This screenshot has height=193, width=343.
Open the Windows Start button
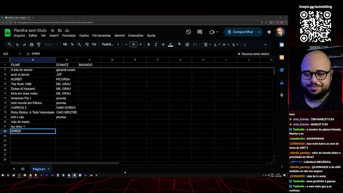click(x=3, y=175)
